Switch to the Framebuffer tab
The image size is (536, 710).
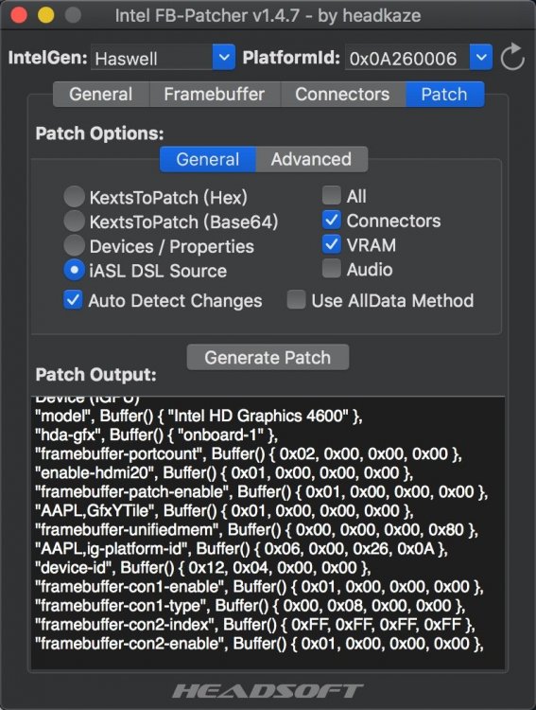point(214,94)
